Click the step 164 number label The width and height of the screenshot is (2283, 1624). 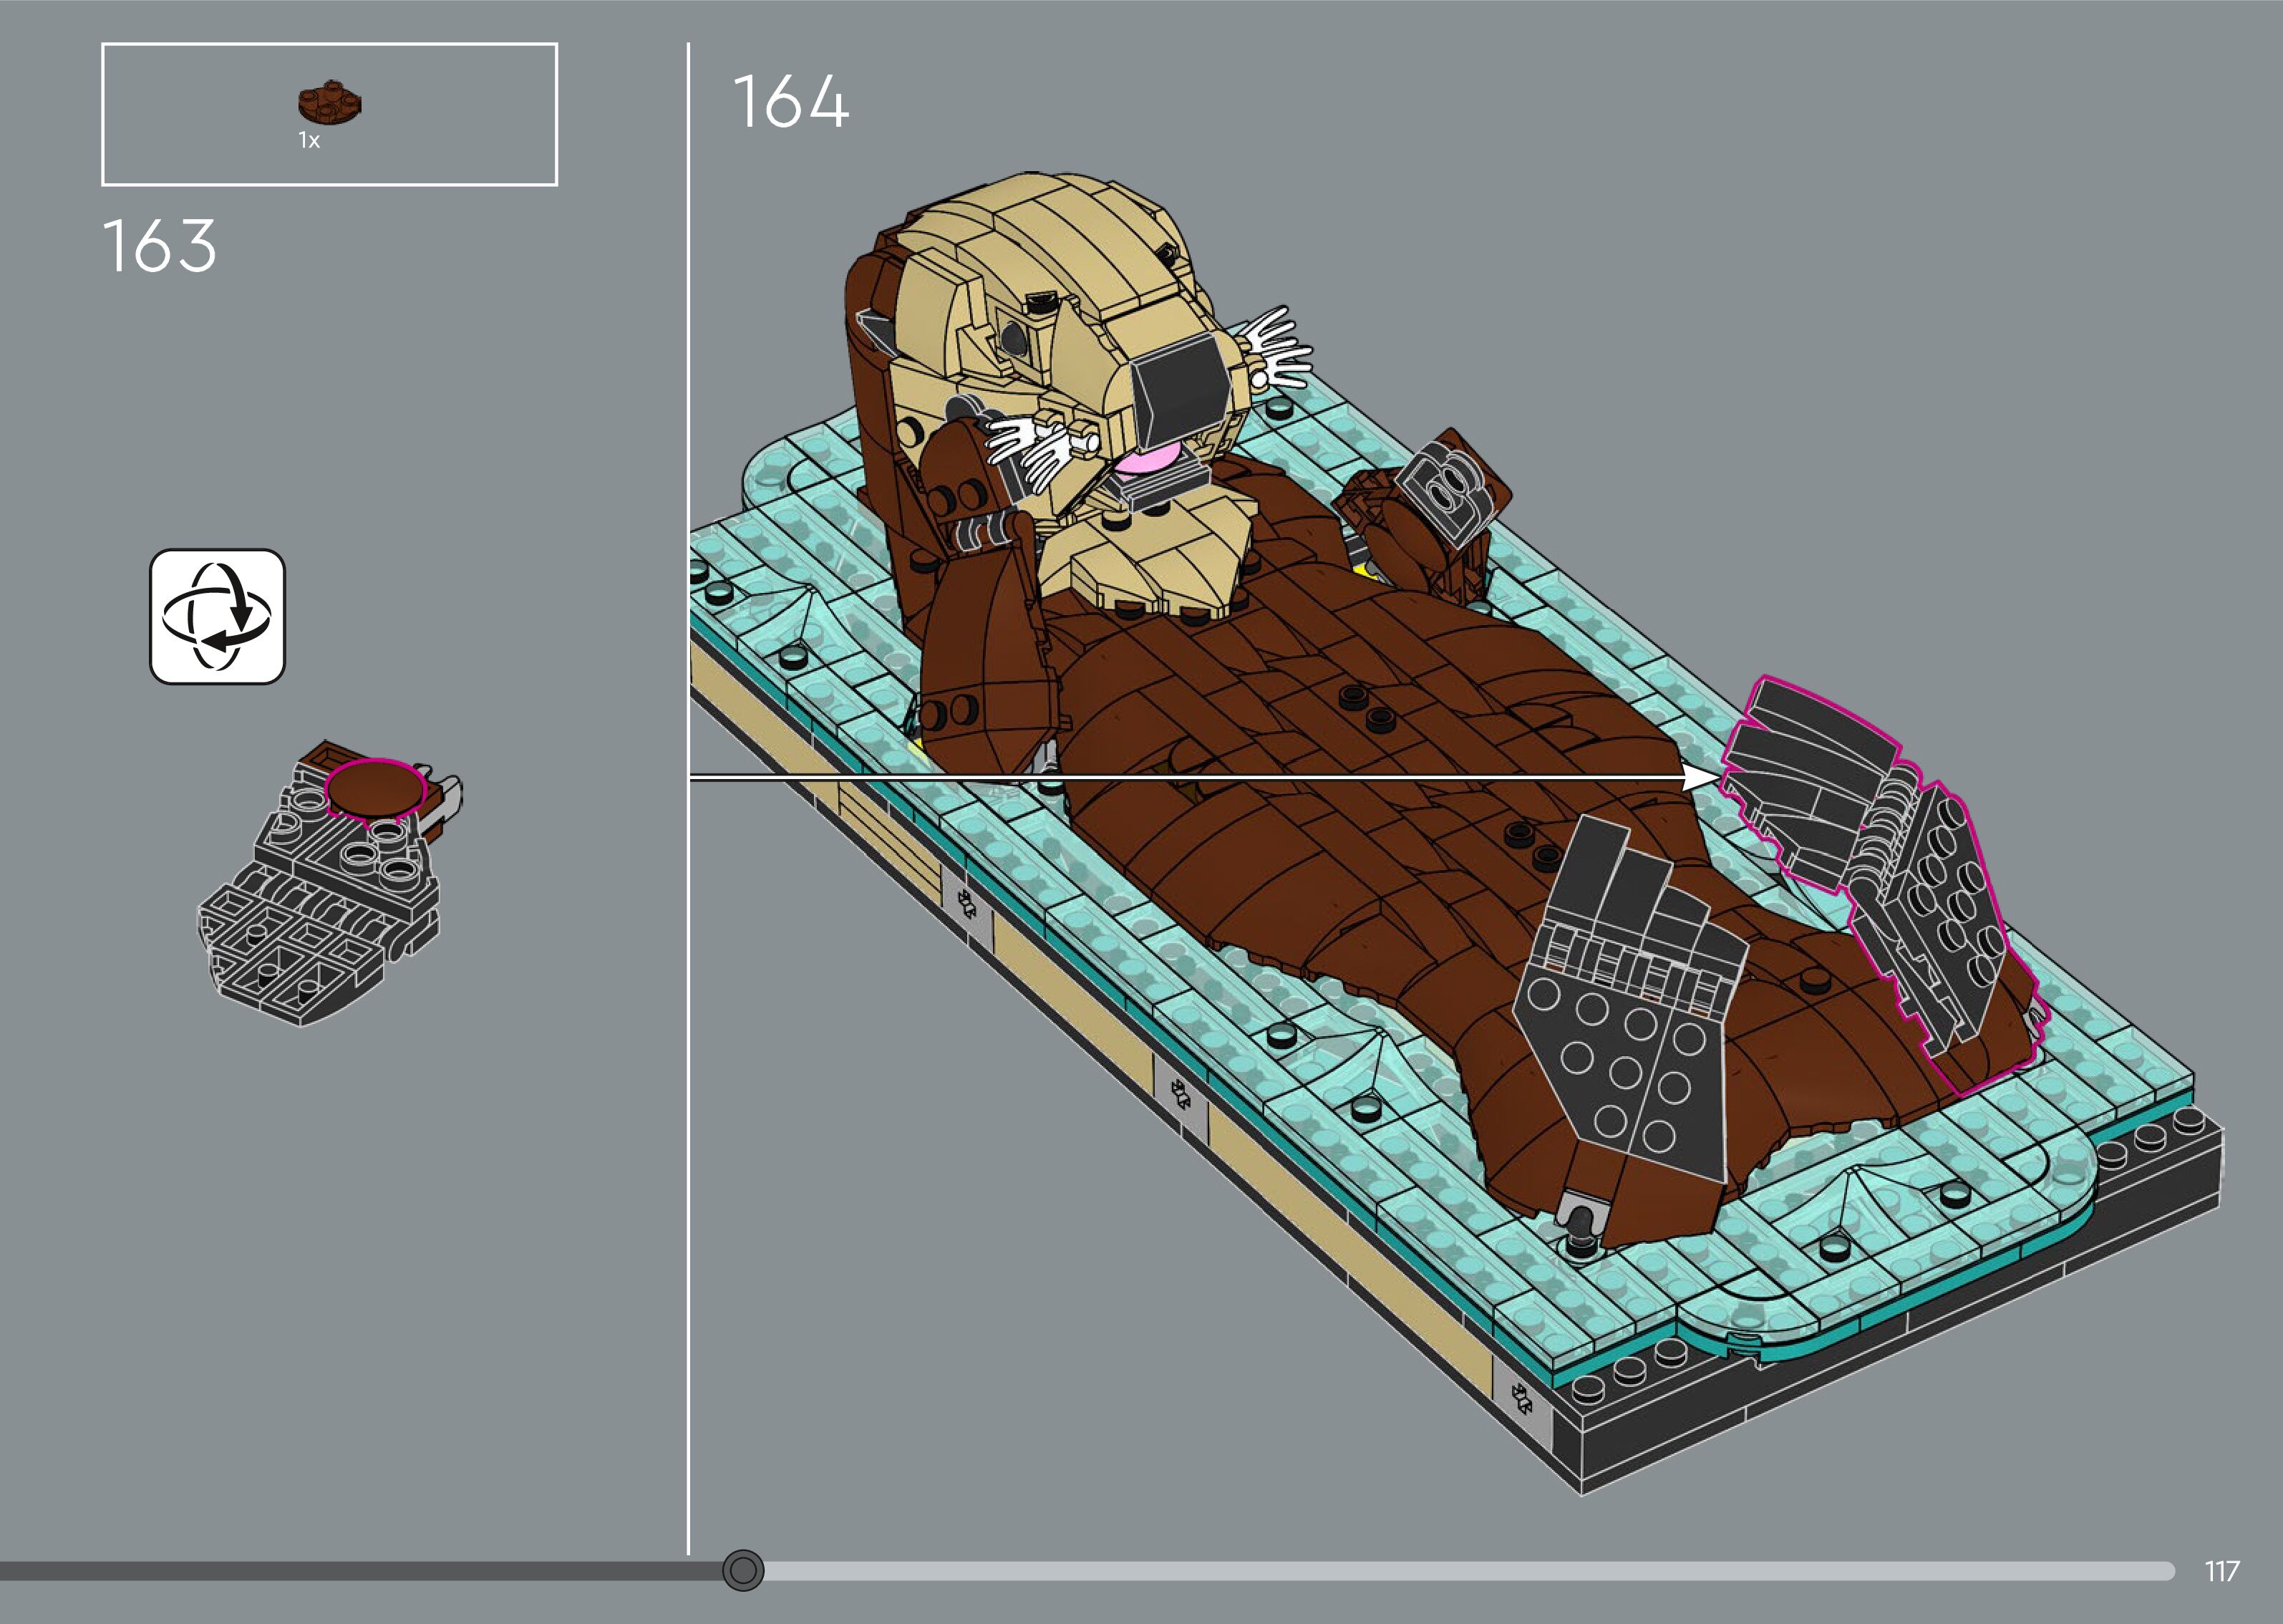coord(790,102)
